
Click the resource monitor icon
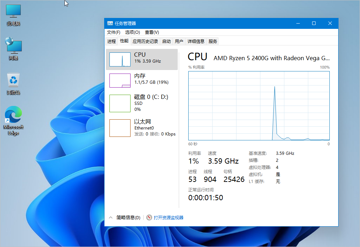click(x=149, y=217)
